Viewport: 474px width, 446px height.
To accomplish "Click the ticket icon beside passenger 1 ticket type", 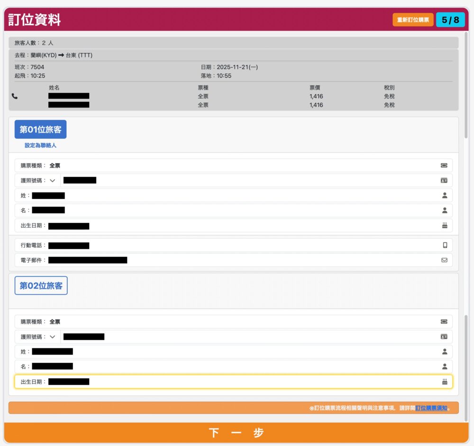I will pyautogui.click(x=444, y=165).
